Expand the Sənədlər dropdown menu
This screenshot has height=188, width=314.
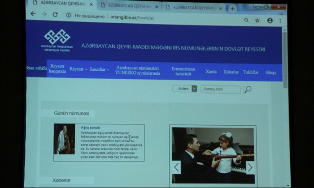point(99,69)
